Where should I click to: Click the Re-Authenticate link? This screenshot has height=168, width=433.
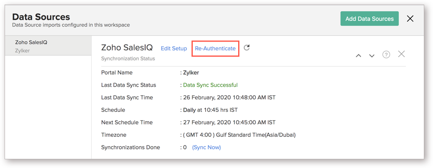pos(215,49)
